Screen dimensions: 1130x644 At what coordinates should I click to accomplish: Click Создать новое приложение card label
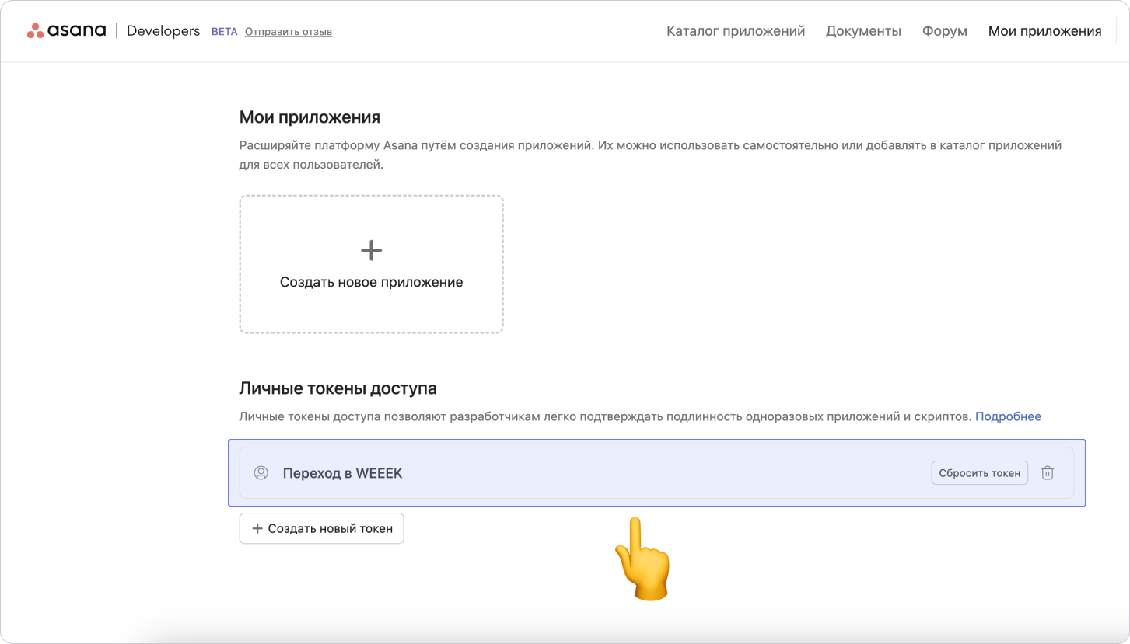pyautogui.click(x=371, y=282)
